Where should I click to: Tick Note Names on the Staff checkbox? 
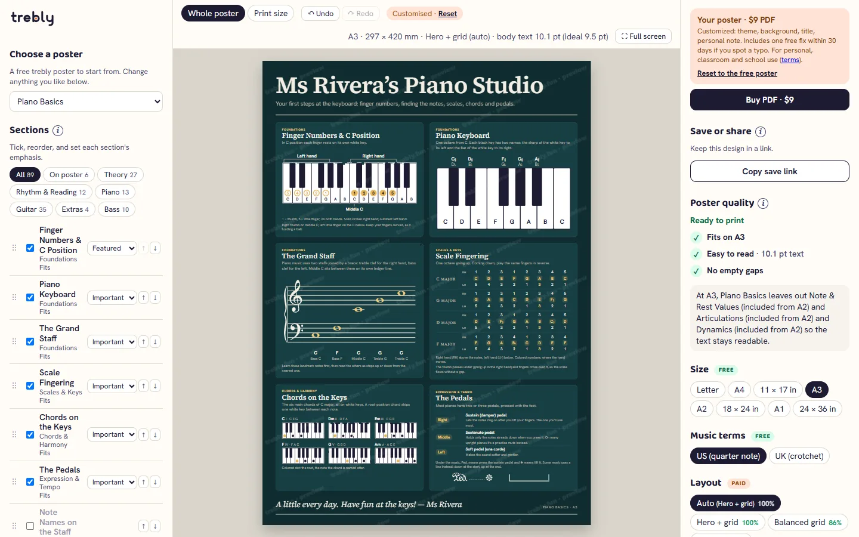pyautogui.click(x=30, y=526)
